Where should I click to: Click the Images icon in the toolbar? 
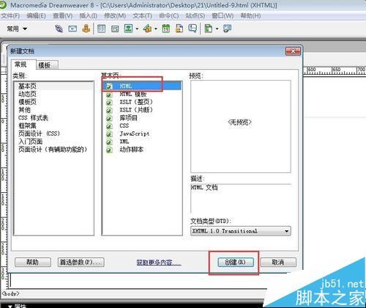coord(128,29)
